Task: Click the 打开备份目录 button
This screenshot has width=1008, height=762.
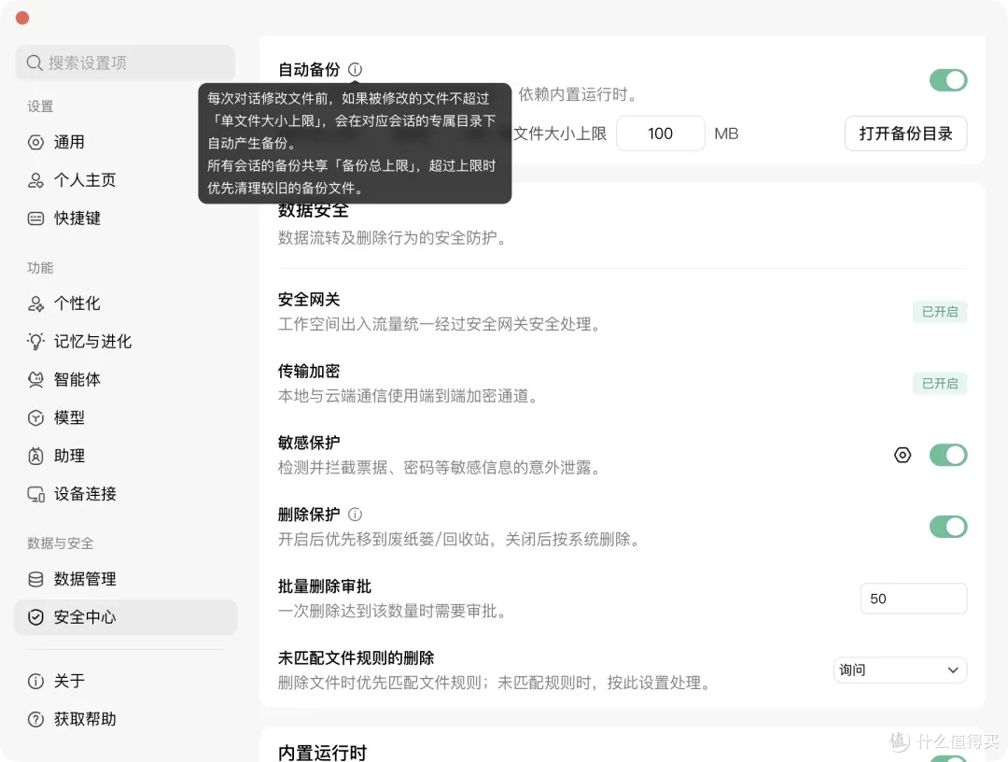Action: (905, 134)
